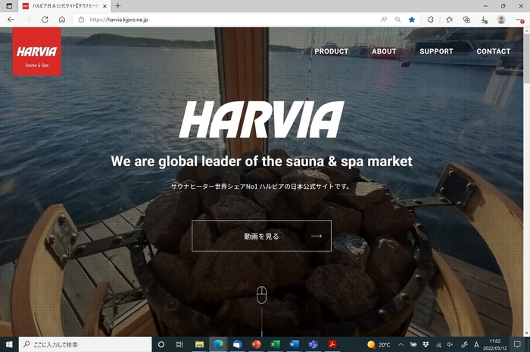Click the browser back arrow
This screenshot has height=352, width=530.
(11, 20)
